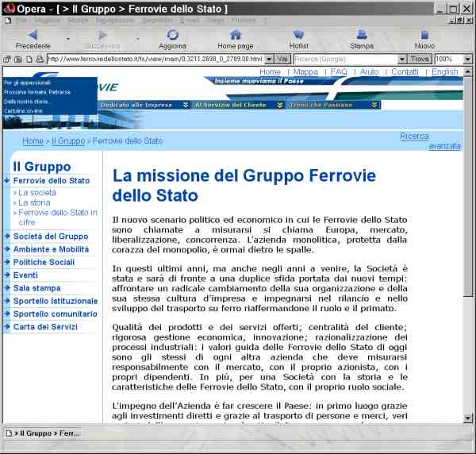Expand the Al Servizio del Cliente chevron
The image size is (476, 454).
coord(280,105)
